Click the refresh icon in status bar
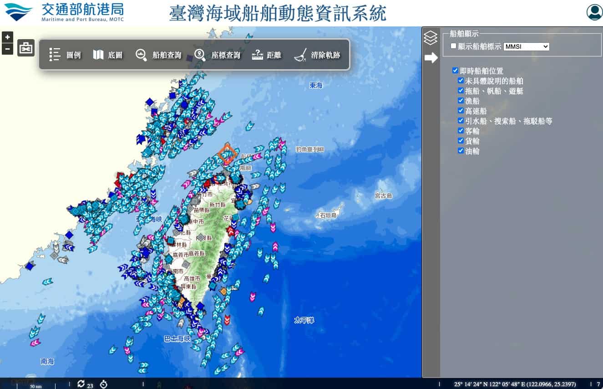 point(81,384)
